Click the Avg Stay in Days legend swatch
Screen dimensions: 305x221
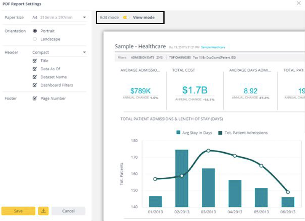[178, 133]
